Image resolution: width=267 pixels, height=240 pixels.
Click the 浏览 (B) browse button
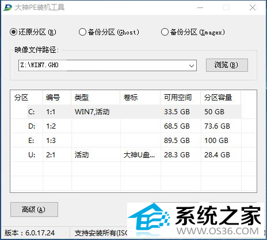coord(227,65)
